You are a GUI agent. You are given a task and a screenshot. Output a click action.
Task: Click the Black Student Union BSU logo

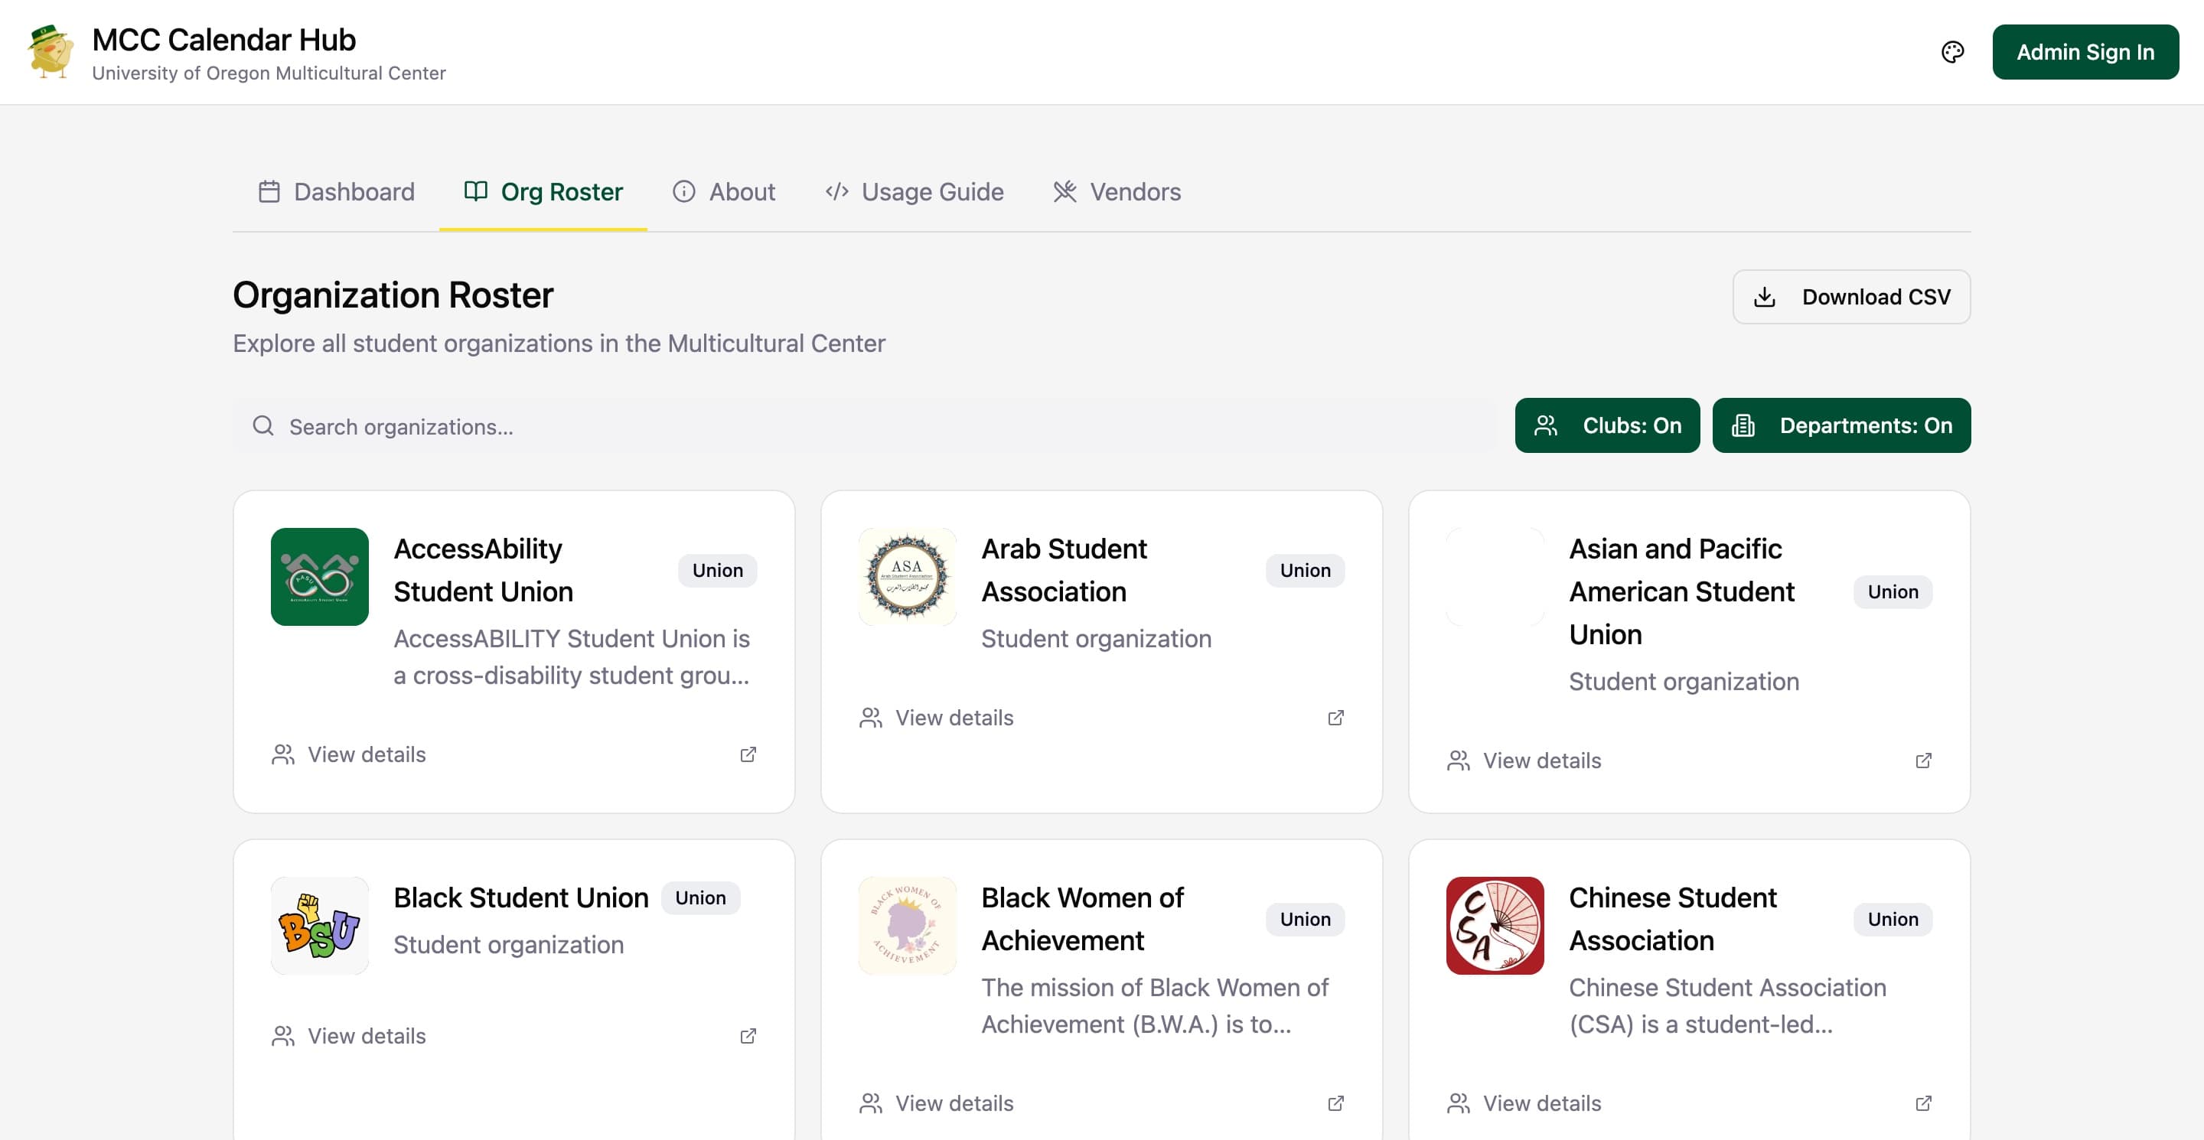320,927
